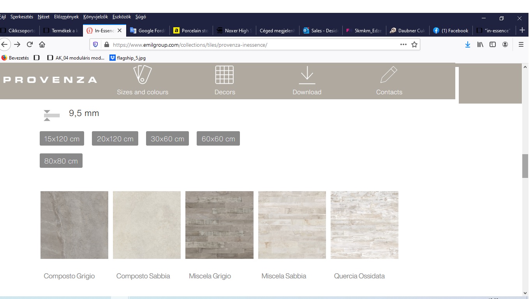Switch to the "in-essence" search tab
The image size is (532, 299).
(493, 30)
